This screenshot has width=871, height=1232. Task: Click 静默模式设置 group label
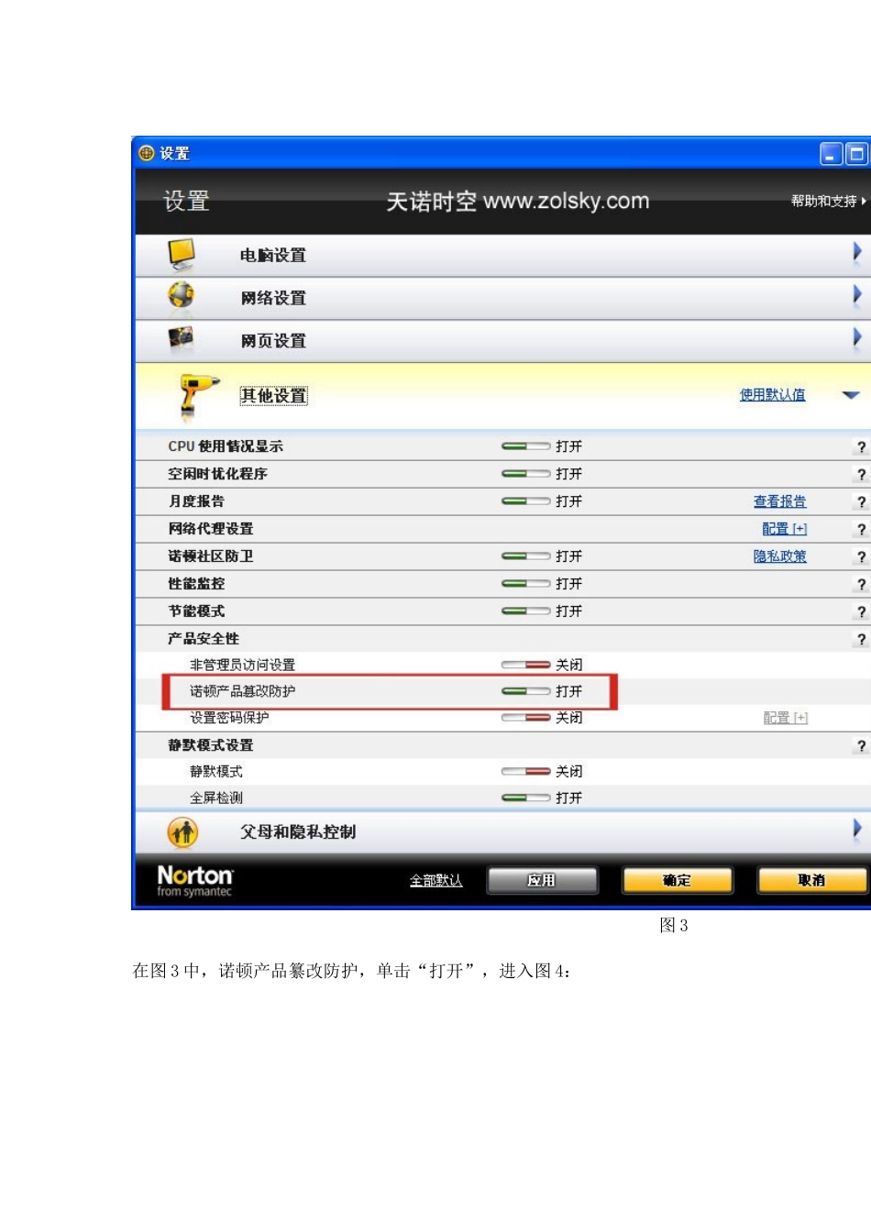pos(211,745)
